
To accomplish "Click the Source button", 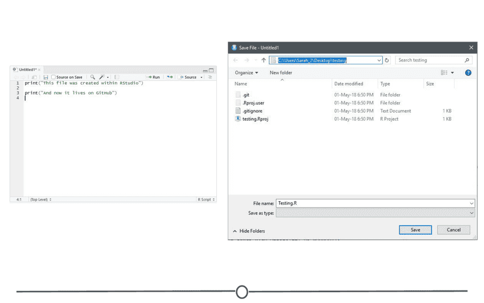I will pos(188,77).
